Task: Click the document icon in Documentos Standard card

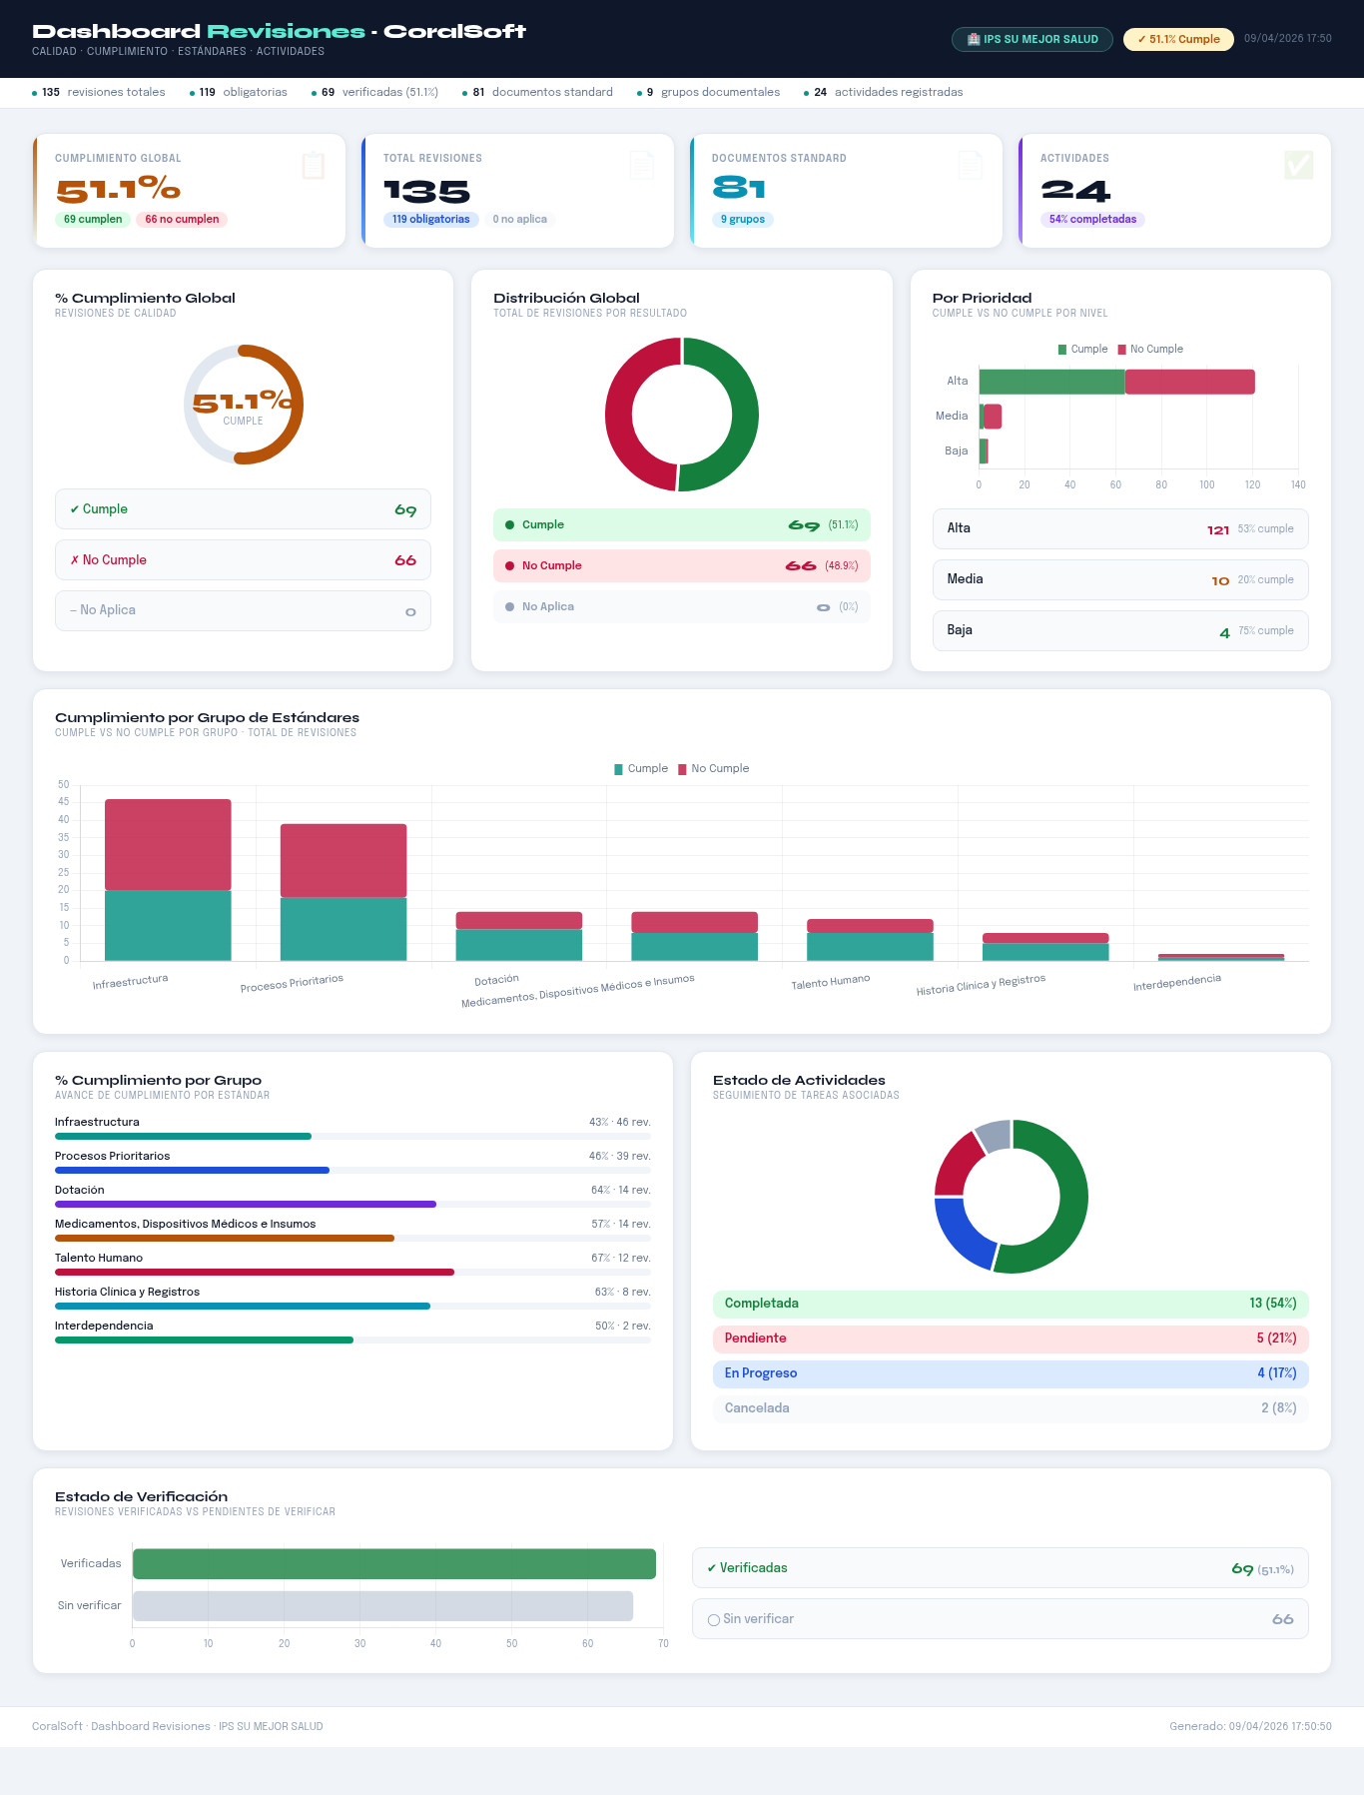Action: point(971,165)
